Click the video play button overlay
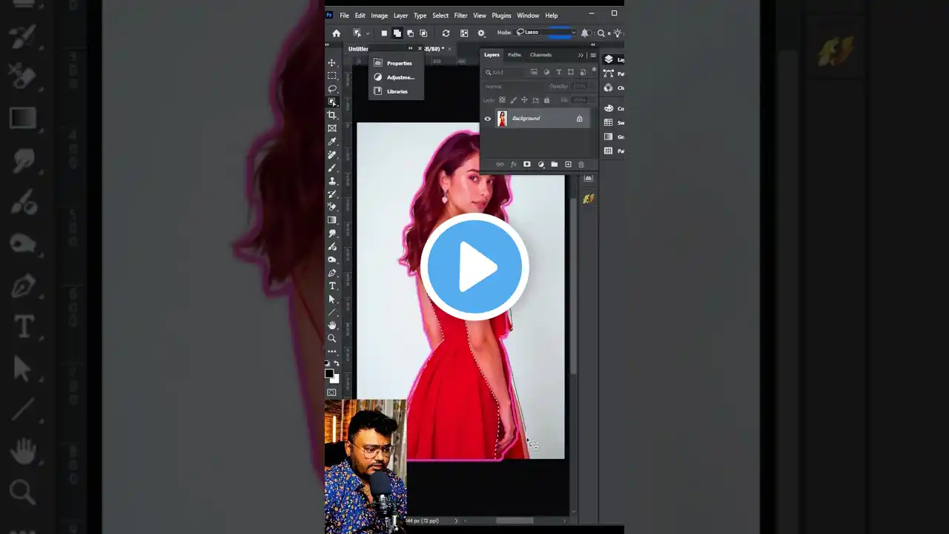 (474, 267)
